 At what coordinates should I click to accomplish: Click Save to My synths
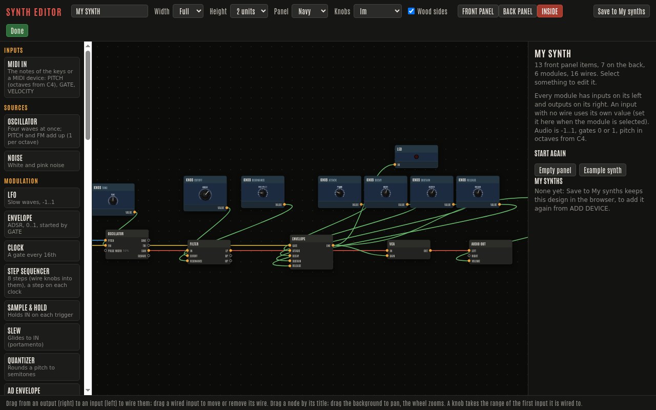pyautogui.click(x=622, y=11)
